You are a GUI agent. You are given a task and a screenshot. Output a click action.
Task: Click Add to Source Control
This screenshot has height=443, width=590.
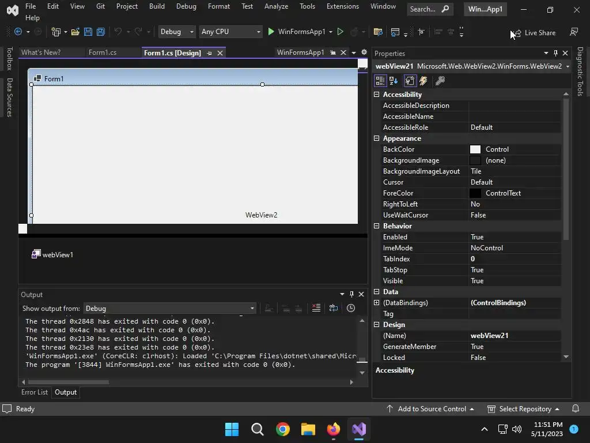pyautogui.click(x=430, y=409)
